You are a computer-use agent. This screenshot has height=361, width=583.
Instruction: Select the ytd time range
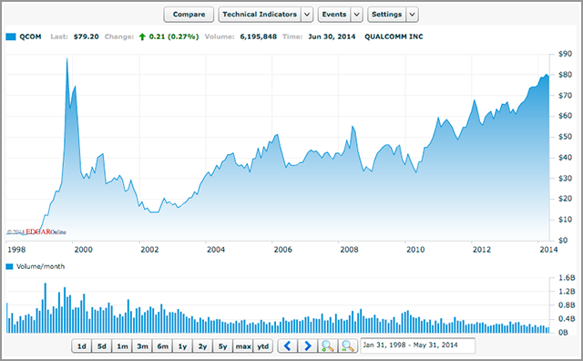click(x=263, y=346)
